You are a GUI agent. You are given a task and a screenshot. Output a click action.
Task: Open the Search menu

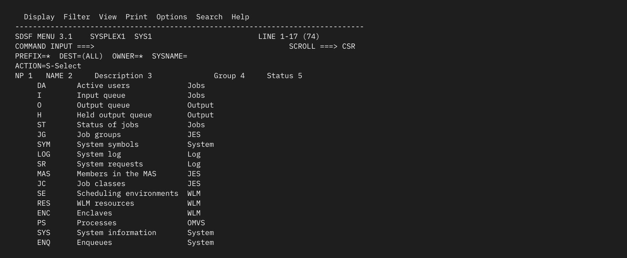tap(209, 17)
